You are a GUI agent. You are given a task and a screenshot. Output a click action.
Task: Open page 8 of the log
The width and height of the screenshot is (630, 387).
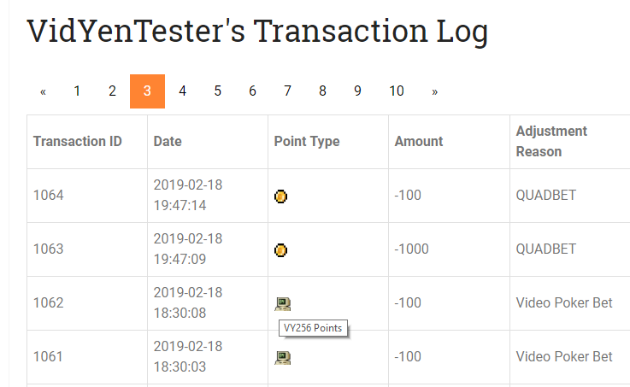[322, 91]
